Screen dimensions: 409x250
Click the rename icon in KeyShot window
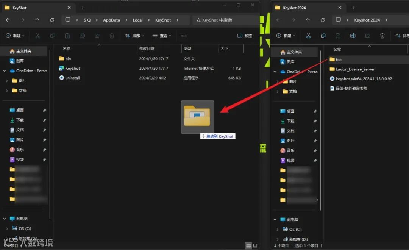click(82, 36)
